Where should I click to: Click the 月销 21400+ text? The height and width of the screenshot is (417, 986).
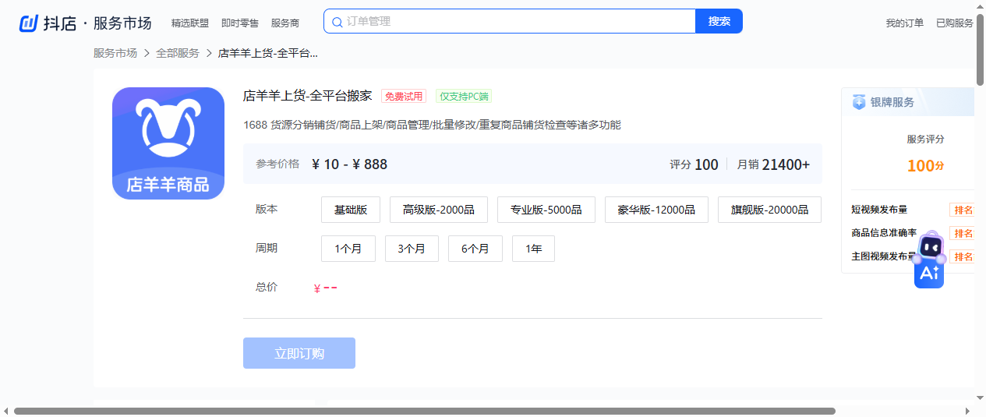tap(773, 164)
